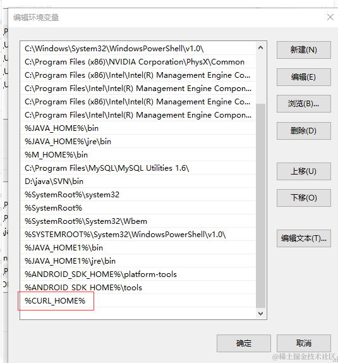Select %JAVA_HOME1%\jre\bin entry
Image resolution: width=338 pixels, height=363 pixels.
138,261
